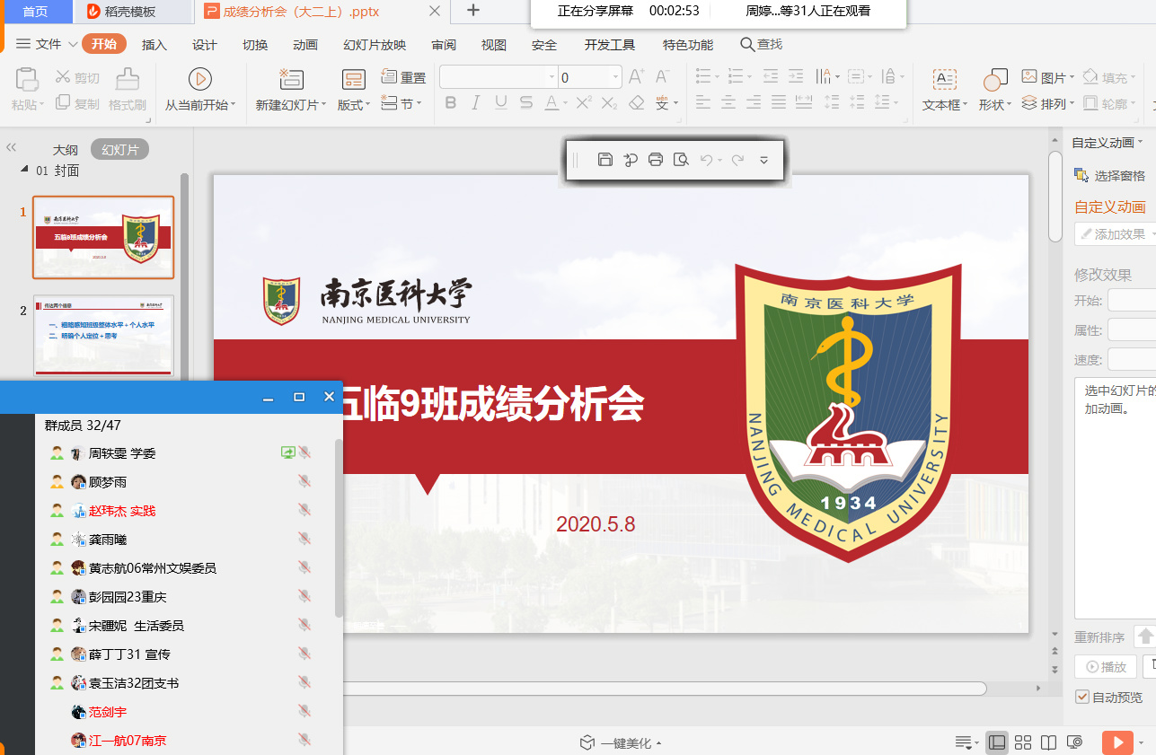Switch to reading view book icon

(x=1048, y=742)
